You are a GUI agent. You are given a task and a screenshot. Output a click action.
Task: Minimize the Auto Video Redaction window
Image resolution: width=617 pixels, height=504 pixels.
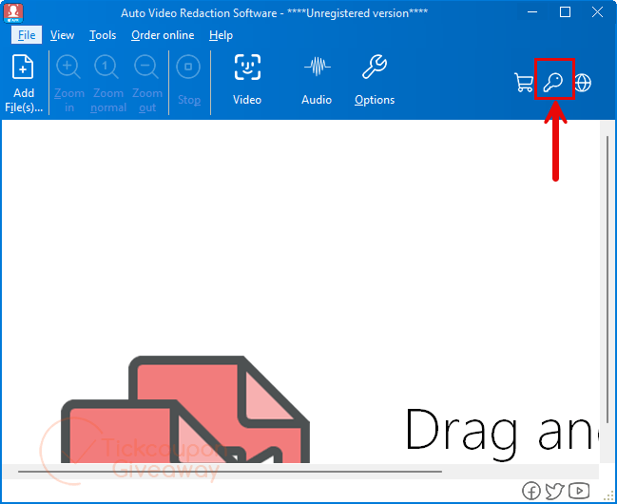pyautogui.click(x=532, y=12)
